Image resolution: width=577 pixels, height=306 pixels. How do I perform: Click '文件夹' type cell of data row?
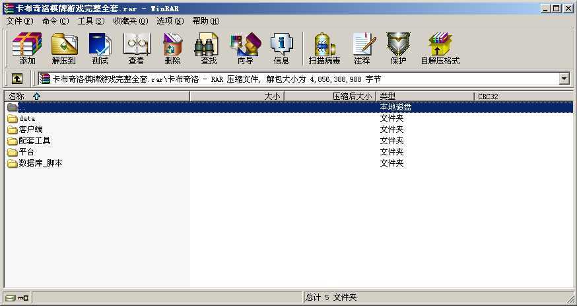pyautogui.click(x=392, y=118)
